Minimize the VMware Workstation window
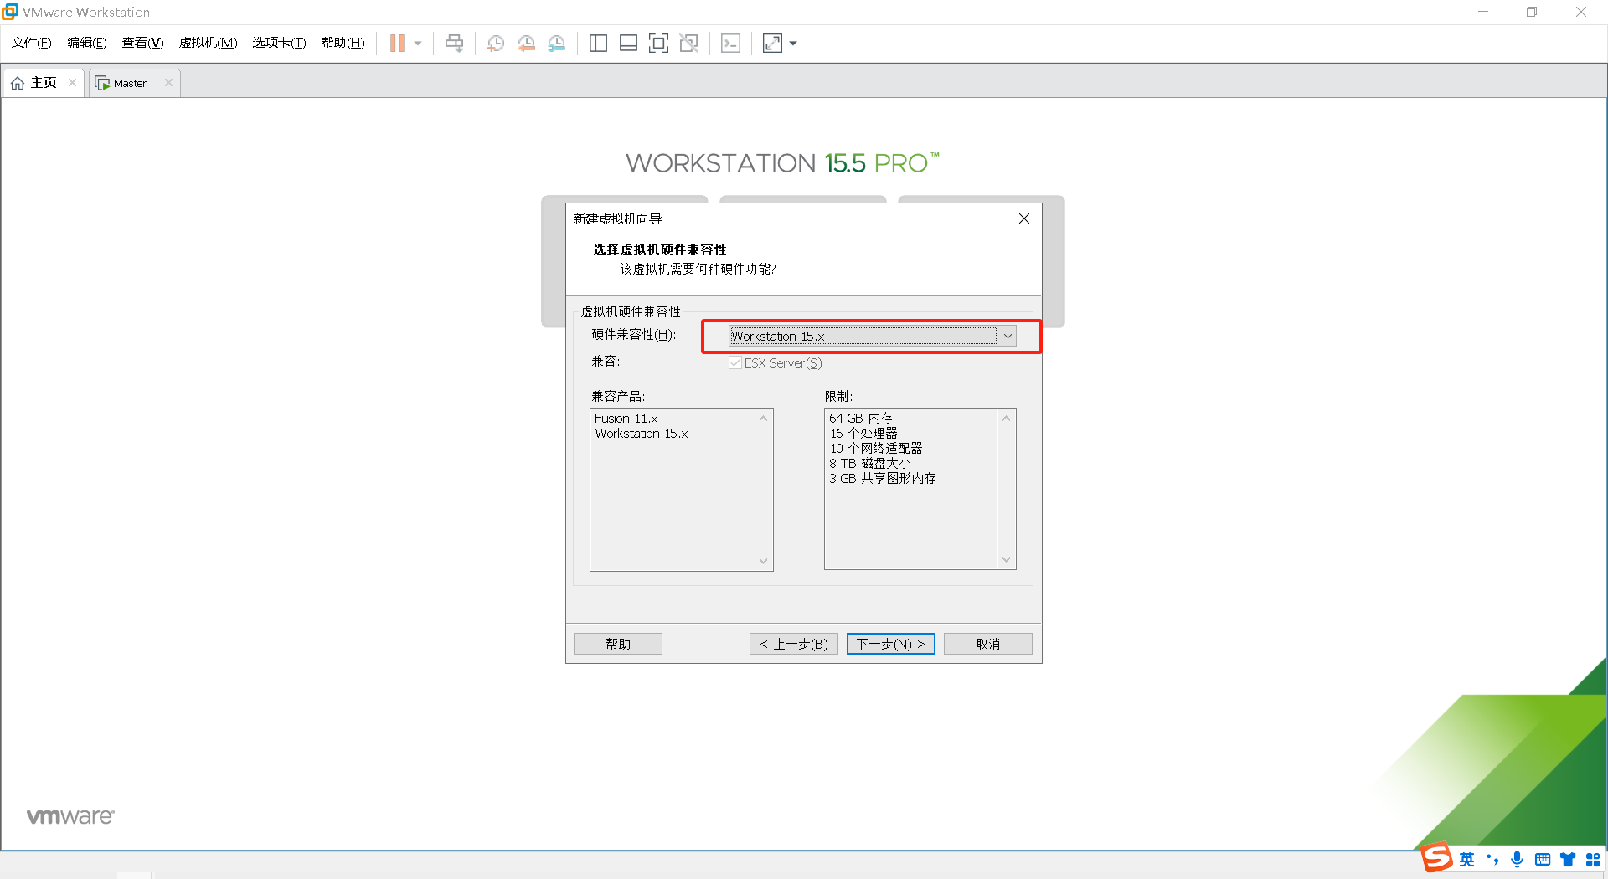The width and height of the screenshot is (1608, 879). (x=1483, y=12)
